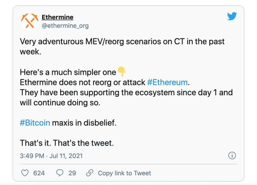
Task: Click the 624 likes count
Action: pyautogui.click(x=39, y=173)
